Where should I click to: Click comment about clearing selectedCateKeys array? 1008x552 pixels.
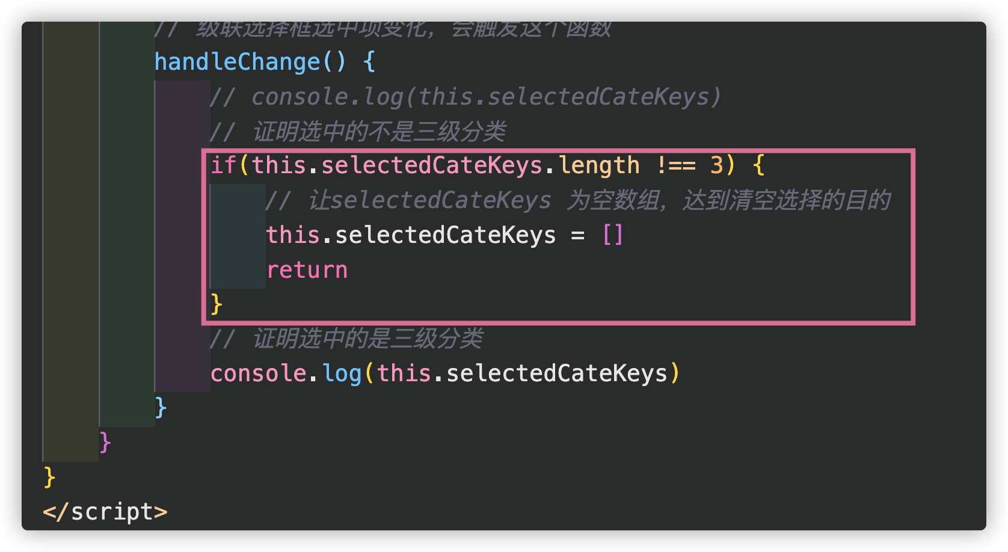click(578, 200)
